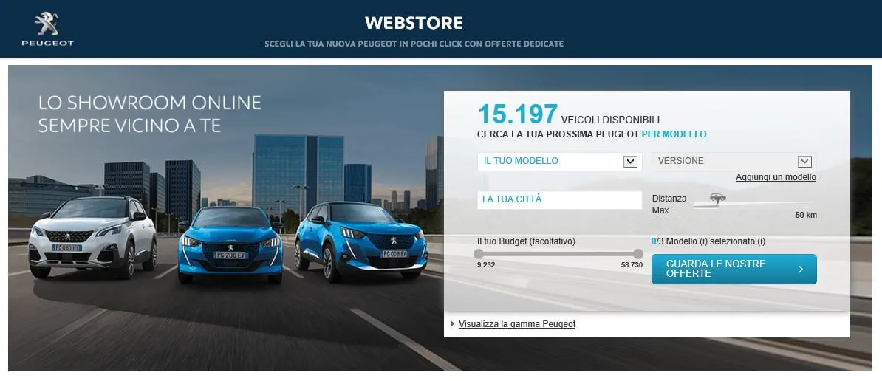Screen dimensions: 882x381
Task: Click the car handle on distance slider
Action: (718, 198)
